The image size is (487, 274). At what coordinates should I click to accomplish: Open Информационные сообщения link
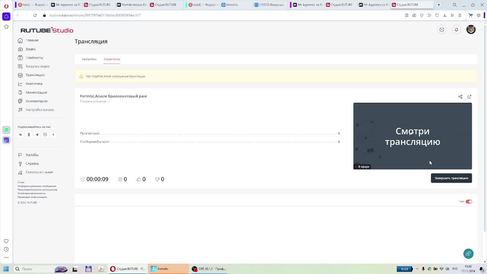(x=37, y=186)
